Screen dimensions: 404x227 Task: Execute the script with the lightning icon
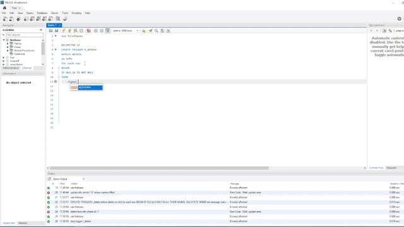[64, 31]
